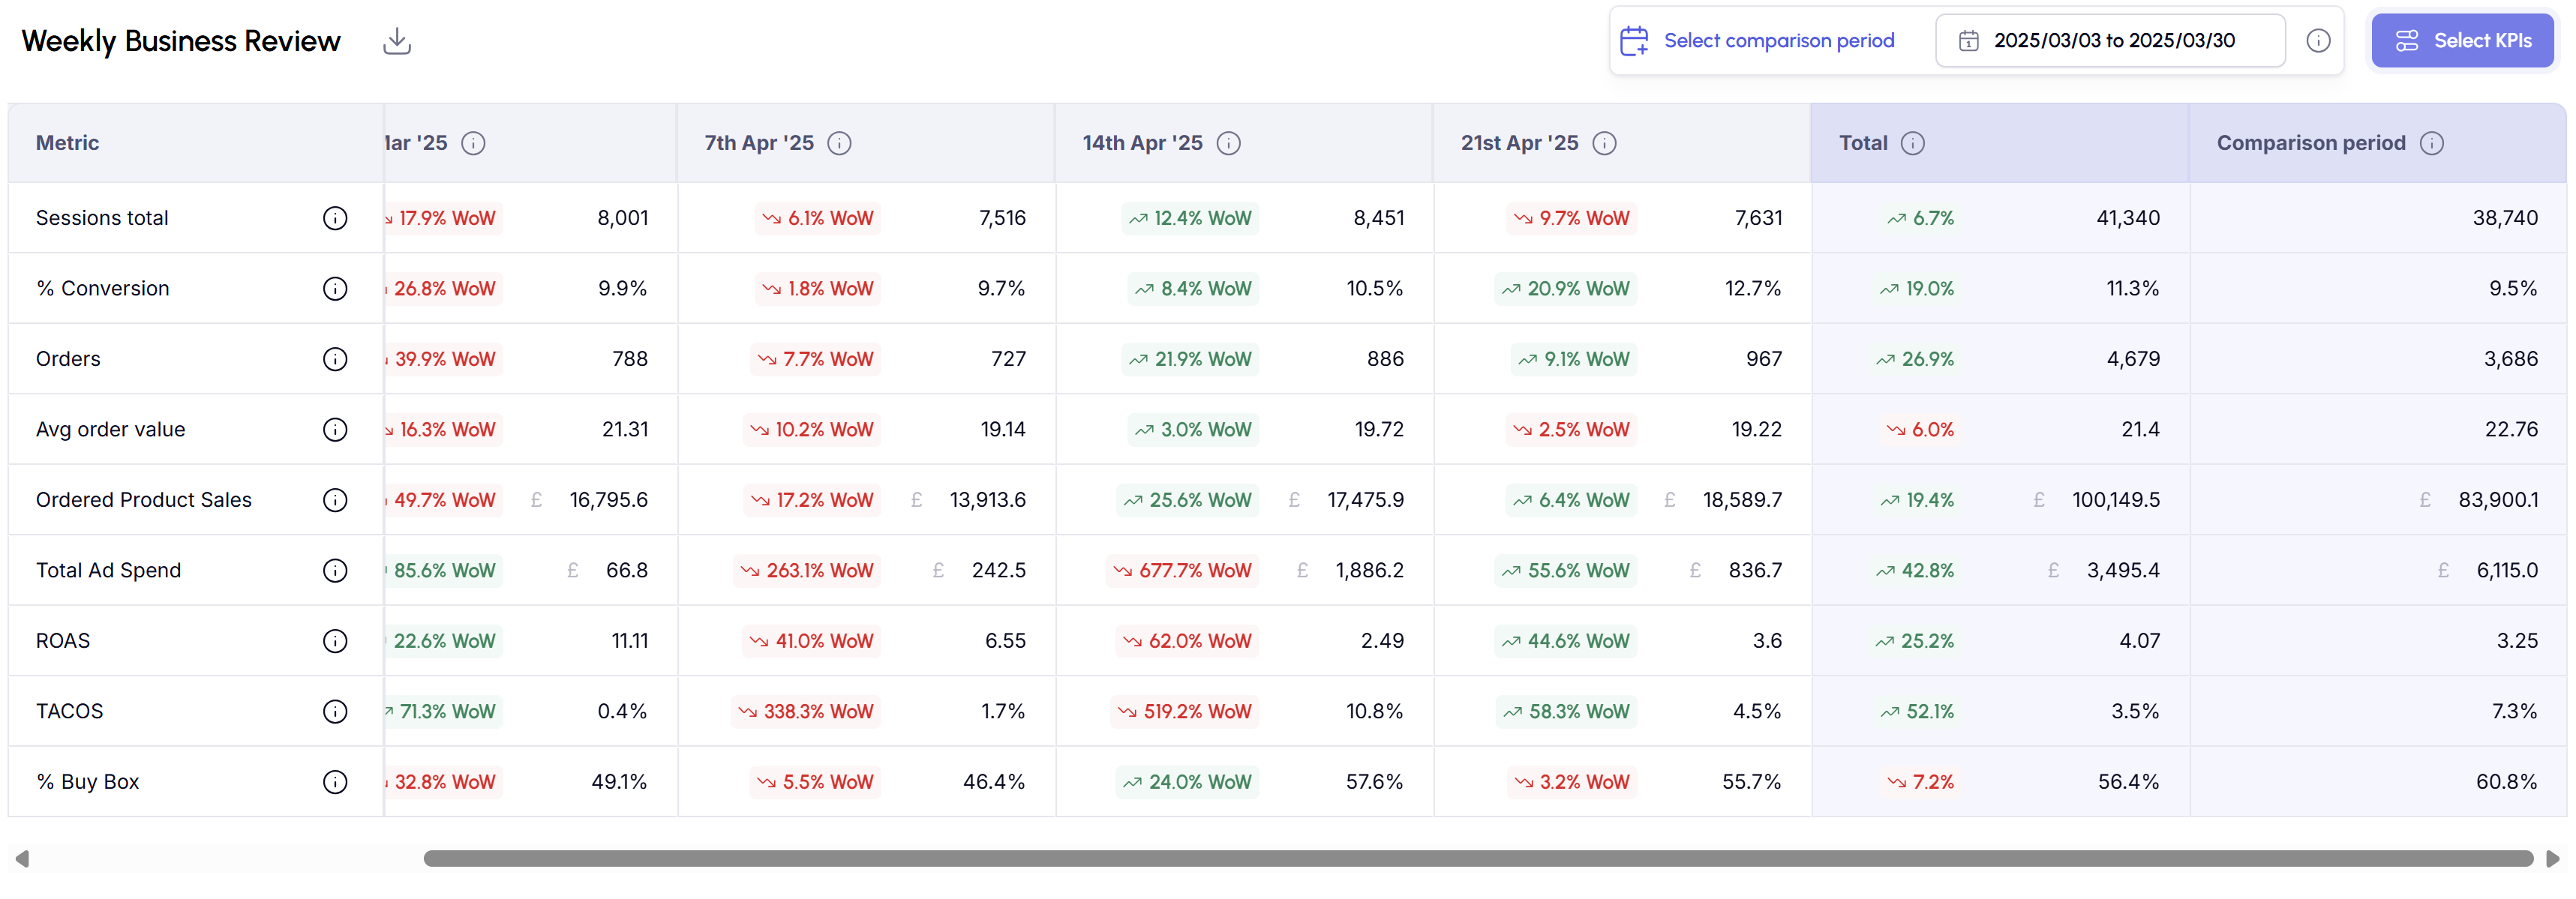Viewport: 2576px width, 899px height.
Task: Open the Select KPIs button
Action: 2461,41
